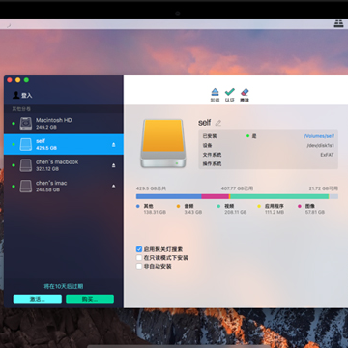
Task: Click the 设备 device row label
Action: (207, 146)
